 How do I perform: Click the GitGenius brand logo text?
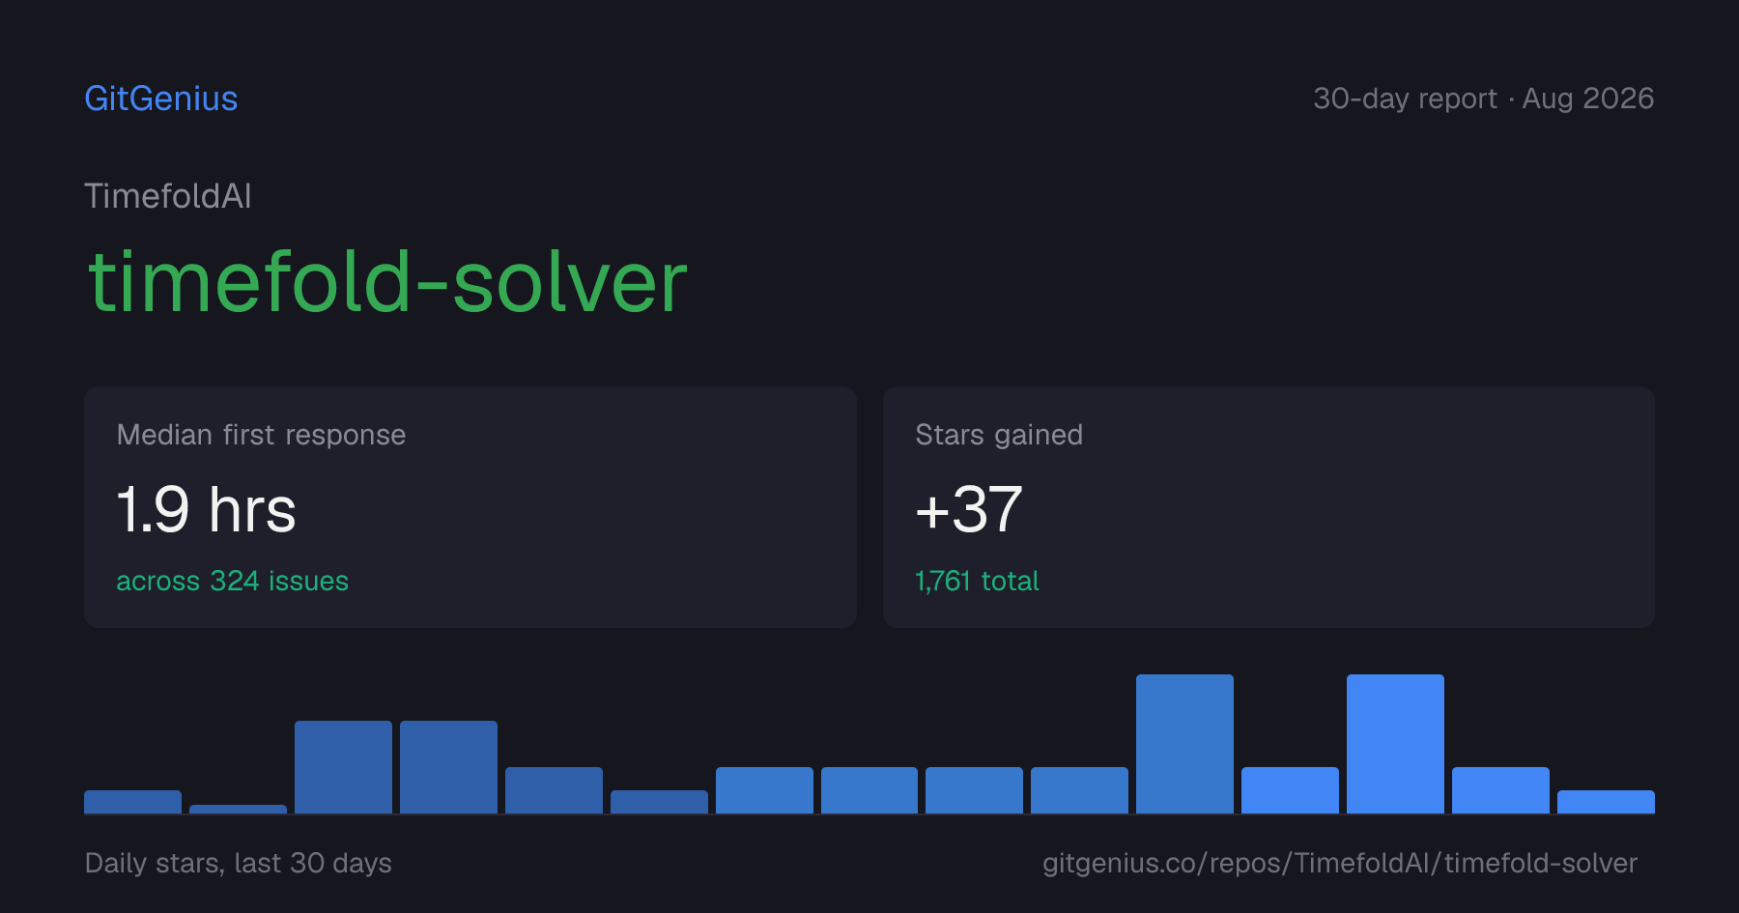(x=161, y=99)
